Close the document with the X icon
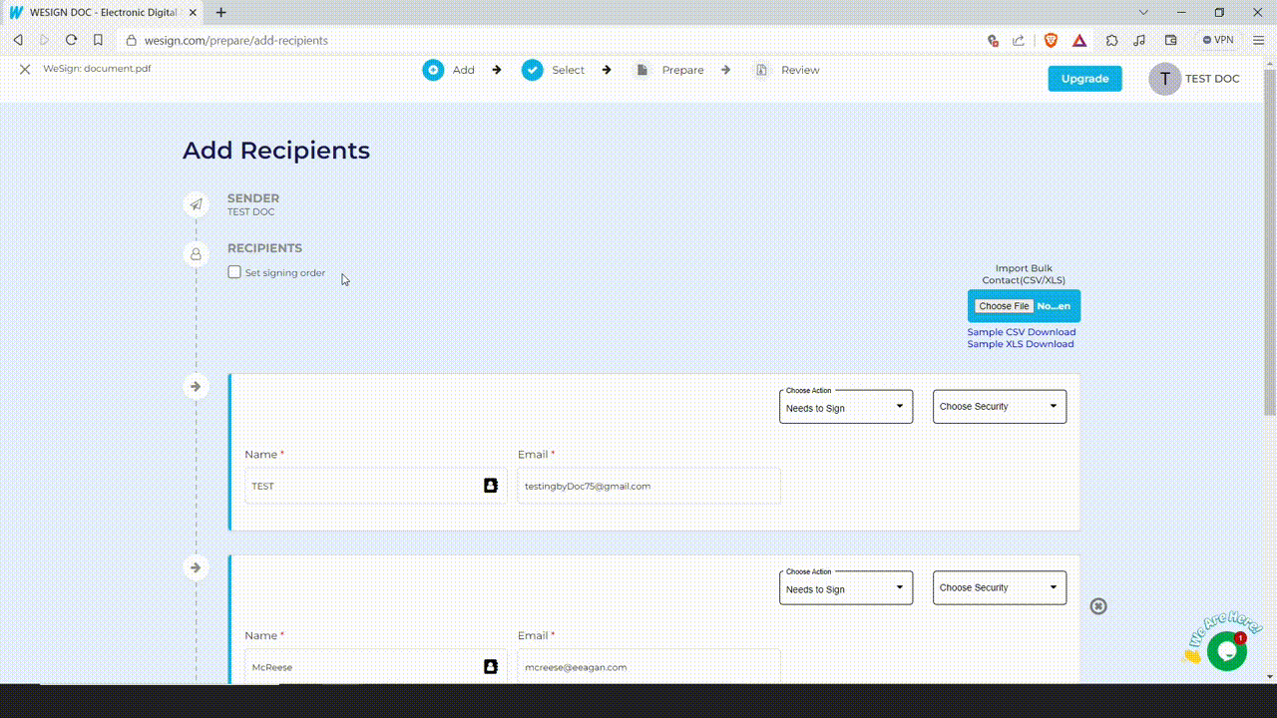This screenshot has height=718, width=1277. pos(25,70)
